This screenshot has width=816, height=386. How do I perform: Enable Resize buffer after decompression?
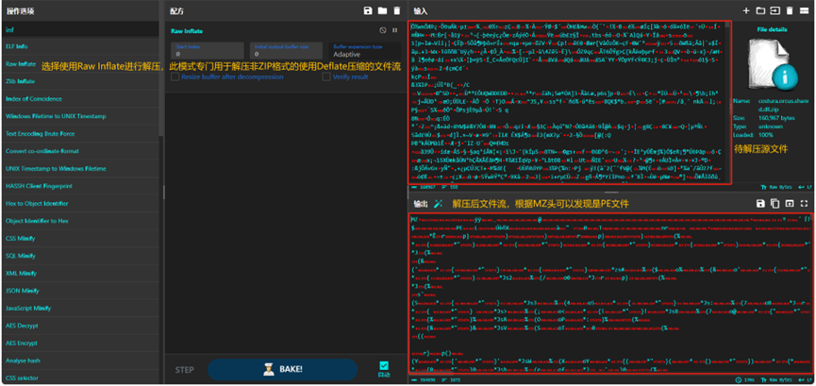pyautogui.click(x=175, y=76)
